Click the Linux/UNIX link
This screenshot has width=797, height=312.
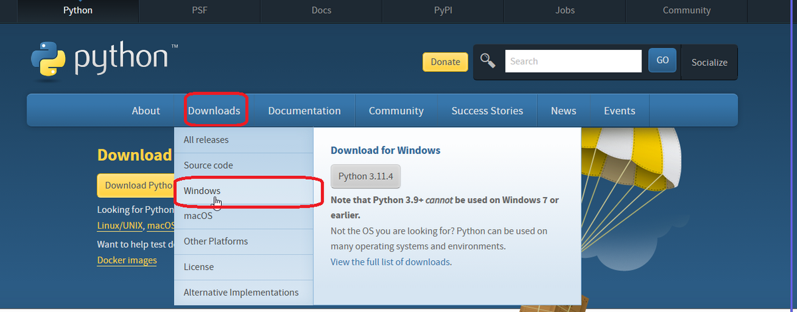(120, 226)
